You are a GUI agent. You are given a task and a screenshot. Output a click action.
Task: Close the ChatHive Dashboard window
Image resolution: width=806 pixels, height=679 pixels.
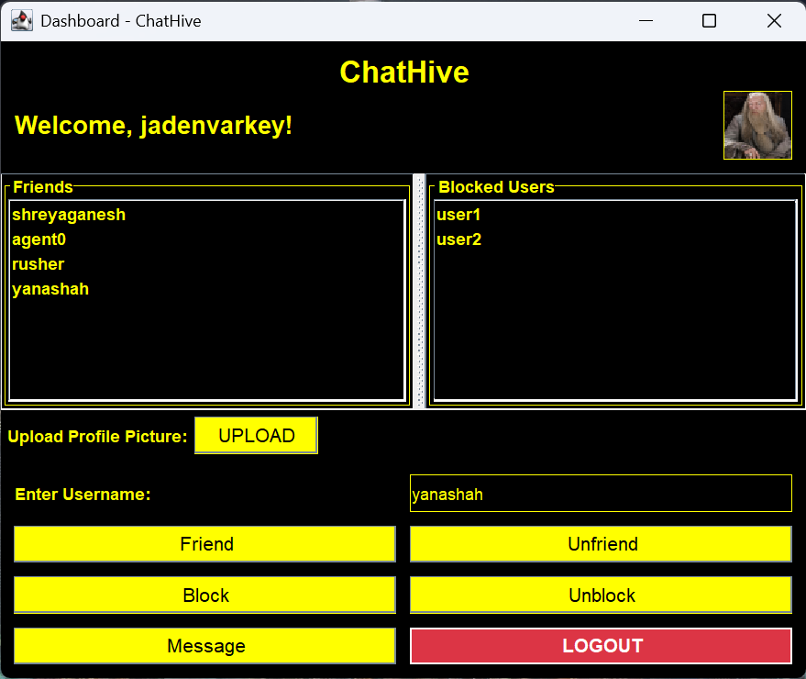pyautogui.click(x=774, y=20)
